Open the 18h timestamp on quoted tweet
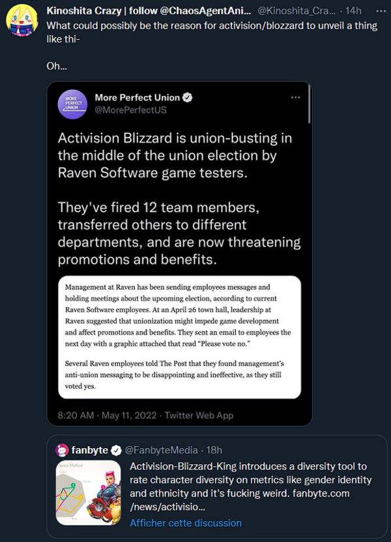 click(x=213, y=450)
